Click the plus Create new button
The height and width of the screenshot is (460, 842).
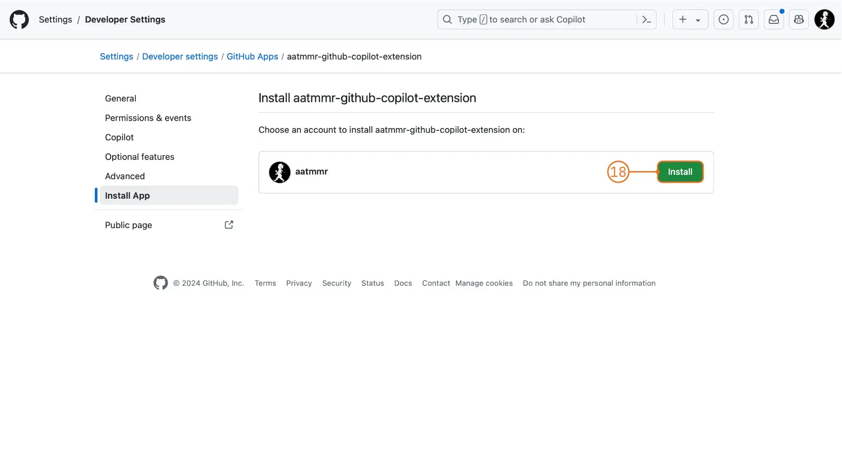pyautogui.click(x=683, y=20)
